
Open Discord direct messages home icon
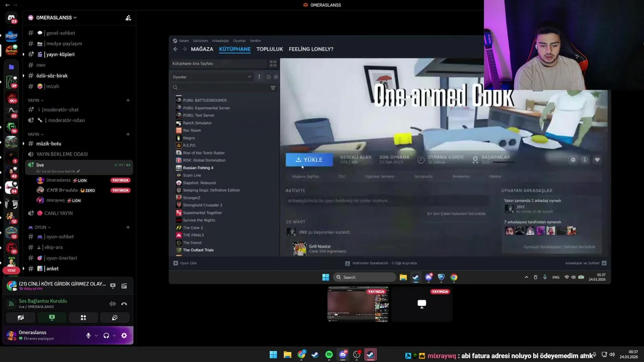(x=11, y=18)
